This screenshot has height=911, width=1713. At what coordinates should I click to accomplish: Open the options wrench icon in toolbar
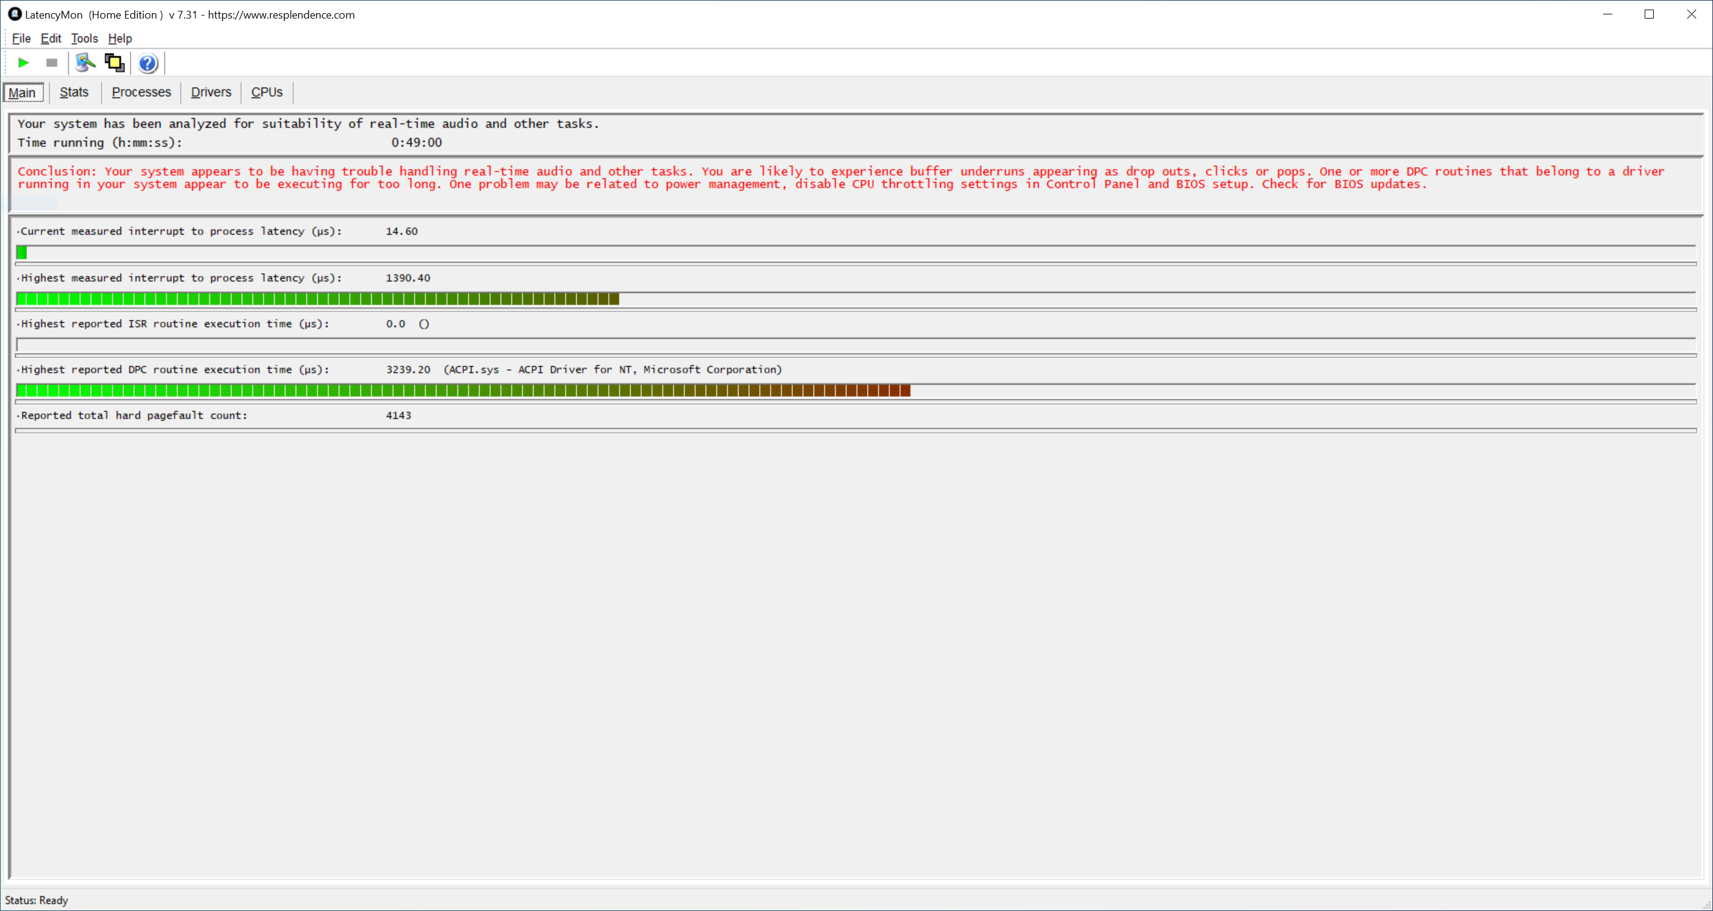[85, 63]
